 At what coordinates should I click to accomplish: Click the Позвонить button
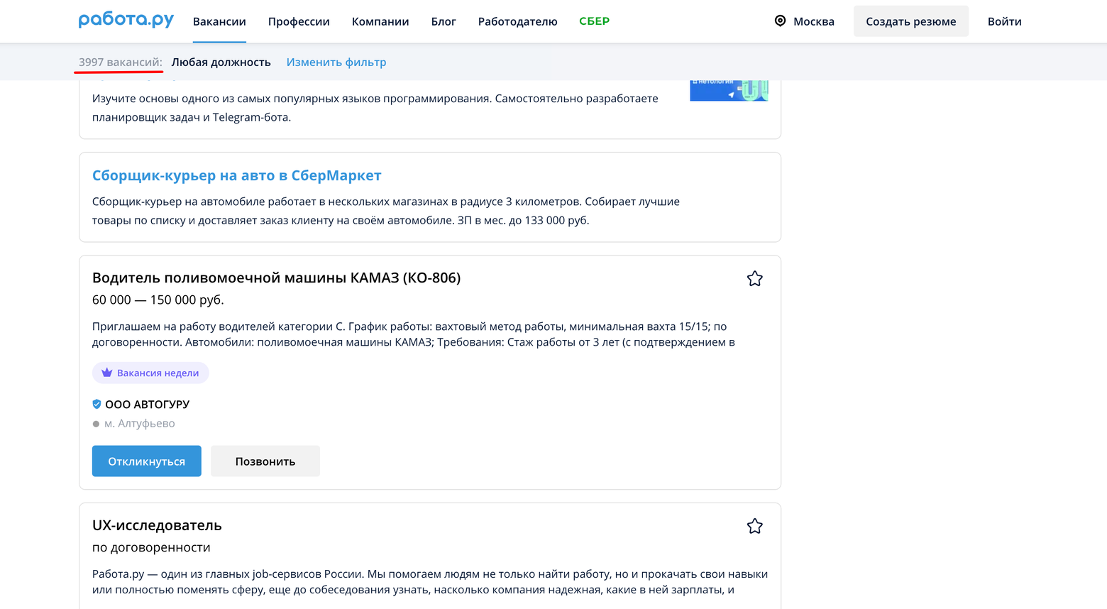[x=265, y=461]
